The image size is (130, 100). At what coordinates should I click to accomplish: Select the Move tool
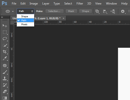click(5, 25)
